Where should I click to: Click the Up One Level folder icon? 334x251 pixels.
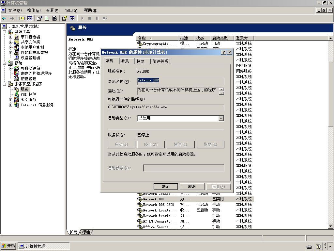[22, 18]
